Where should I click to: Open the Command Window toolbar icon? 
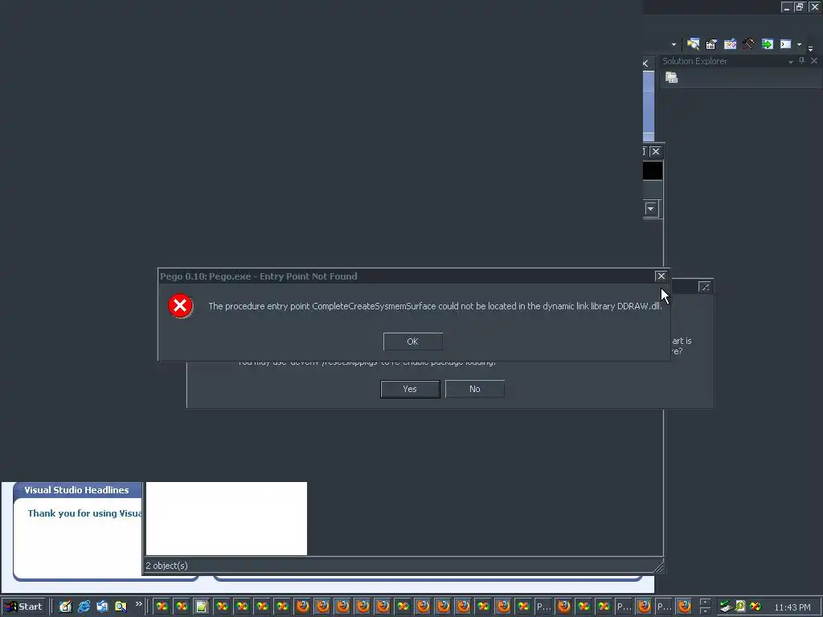[786, 44]
